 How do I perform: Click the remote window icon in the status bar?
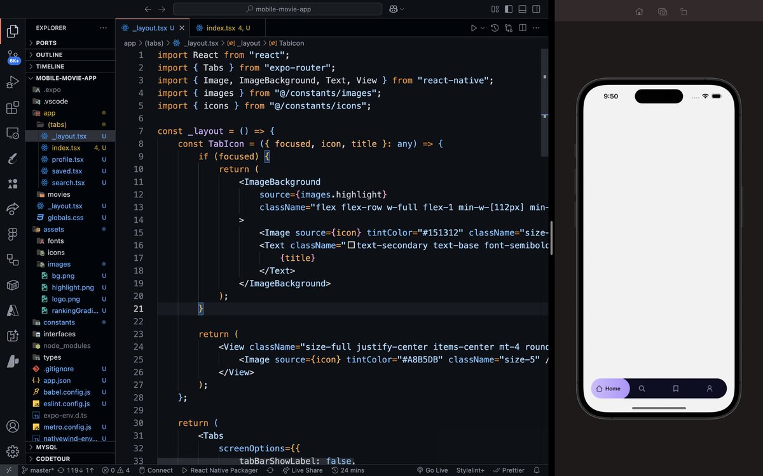click(x=9, y=470)
